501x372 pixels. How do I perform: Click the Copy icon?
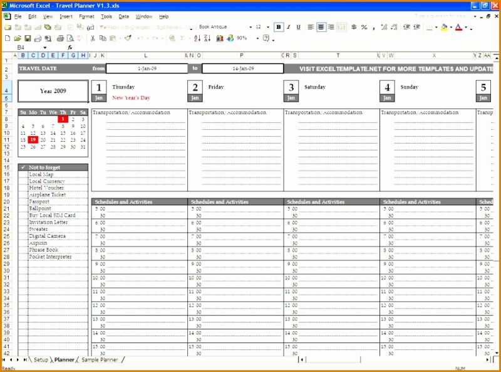pos(103,38)
